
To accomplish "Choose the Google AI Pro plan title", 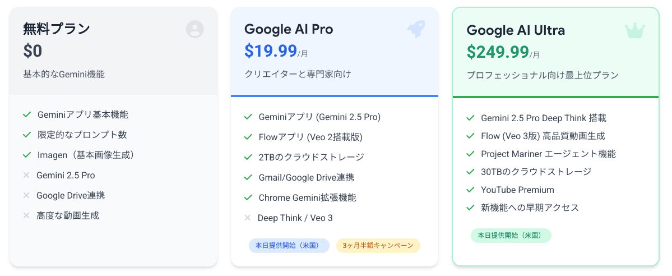I will [x=289, y=29].
